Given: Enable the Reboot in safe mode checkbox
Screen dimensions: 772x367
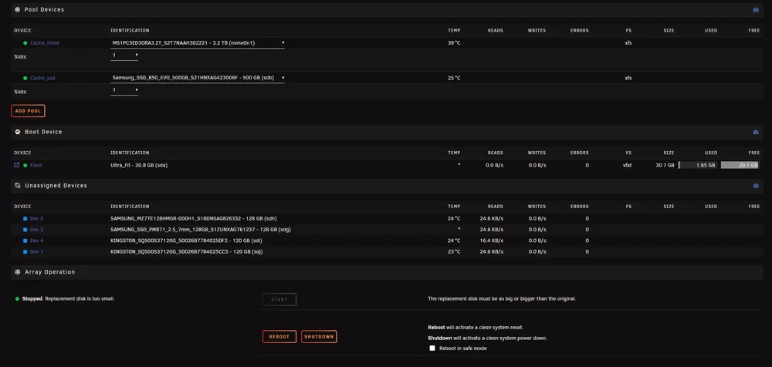Looking at the screenshot, I should (432, 348).
